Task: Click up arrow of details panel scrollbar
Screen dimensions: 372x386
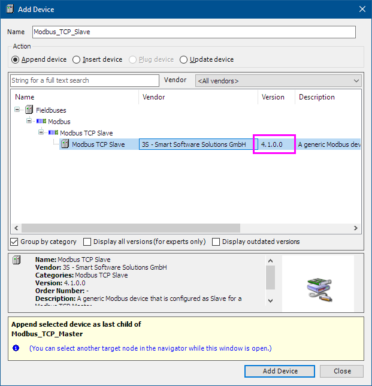Action: tap(270, 261)
